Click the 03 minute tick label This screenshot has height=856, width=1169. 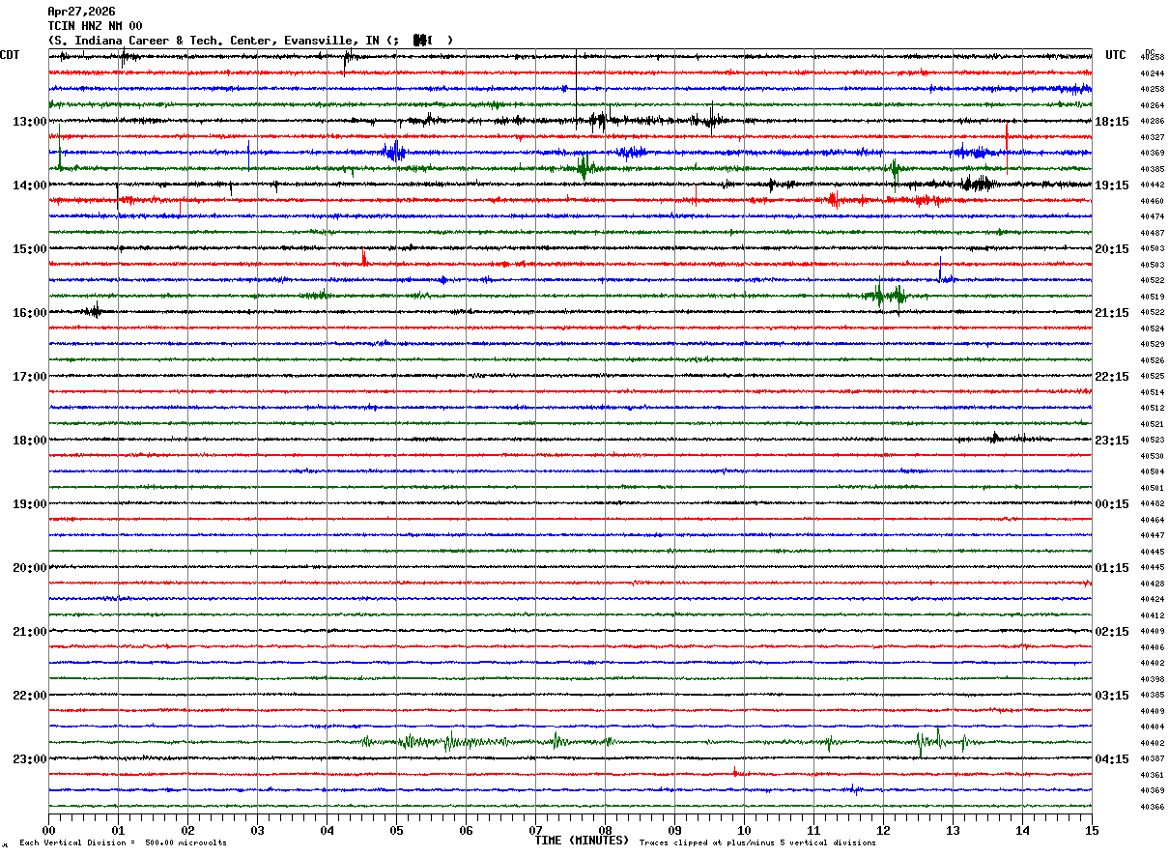pyautogui.click(x=257, y=830)
